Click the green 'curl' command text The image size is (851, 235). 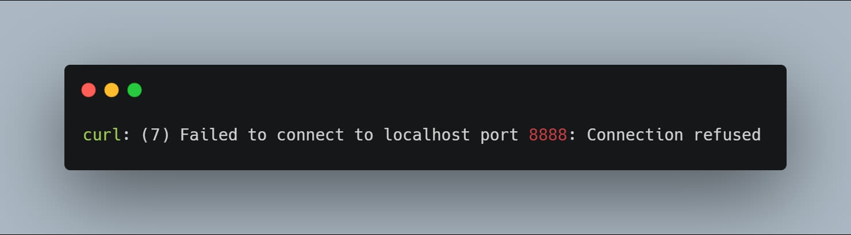pos(102,135)
